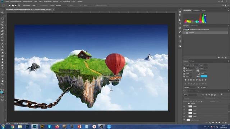Click the Feather input field
This screenshot has height=129, width=230.
point(33,6)
